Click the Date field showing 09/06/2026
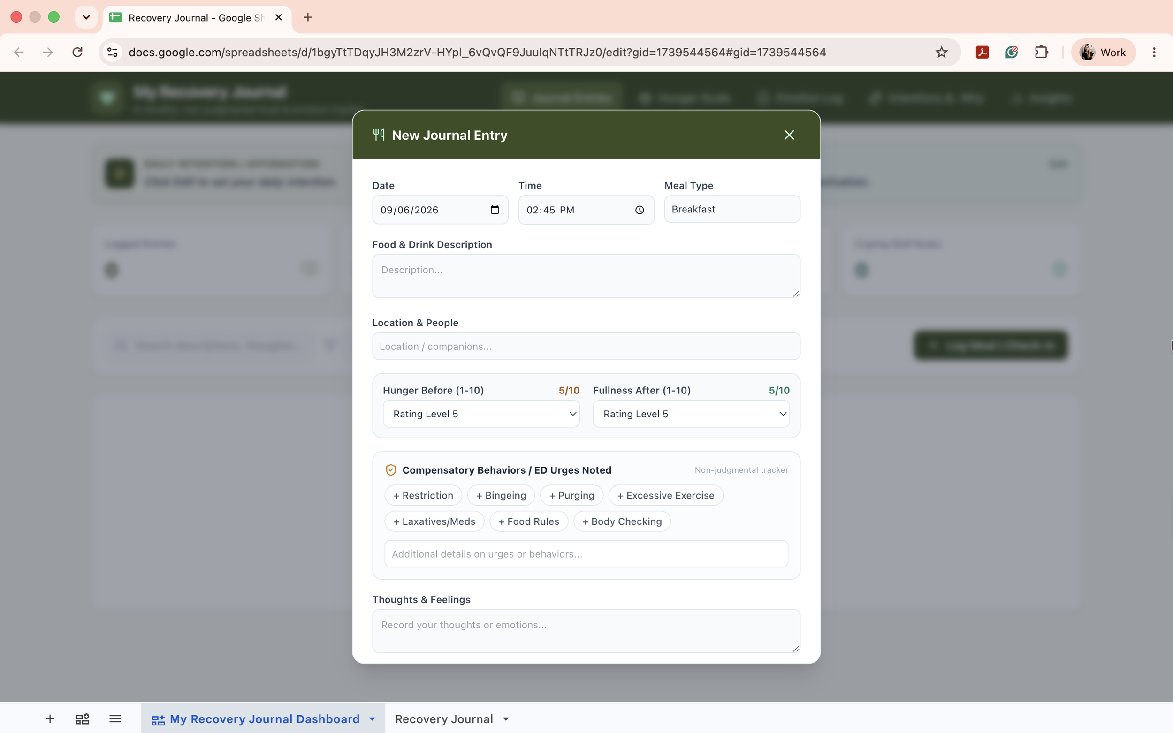The height and width of the screenshot is (733, 1173). (440, 210)
